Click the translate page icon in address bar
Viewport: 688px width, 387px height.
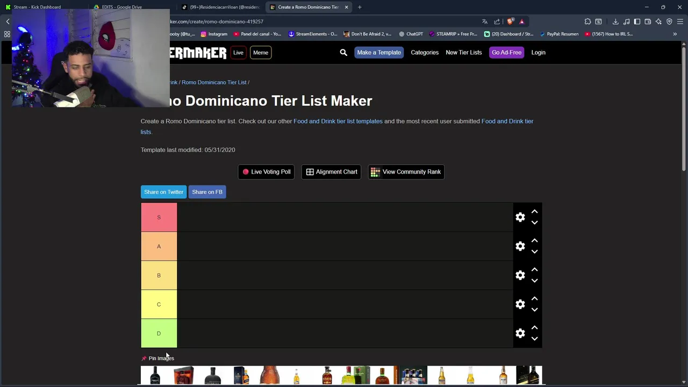(485, 21)
